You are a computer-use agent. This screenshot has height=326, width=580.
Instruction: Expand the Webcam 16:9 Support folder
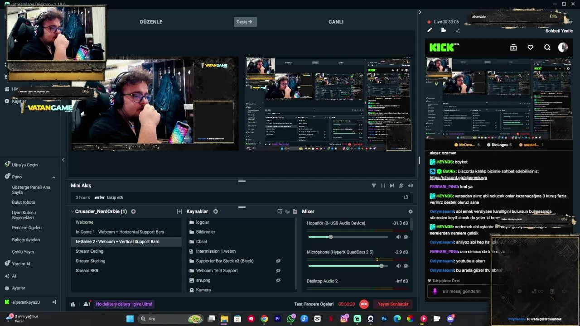coord(192,271)
